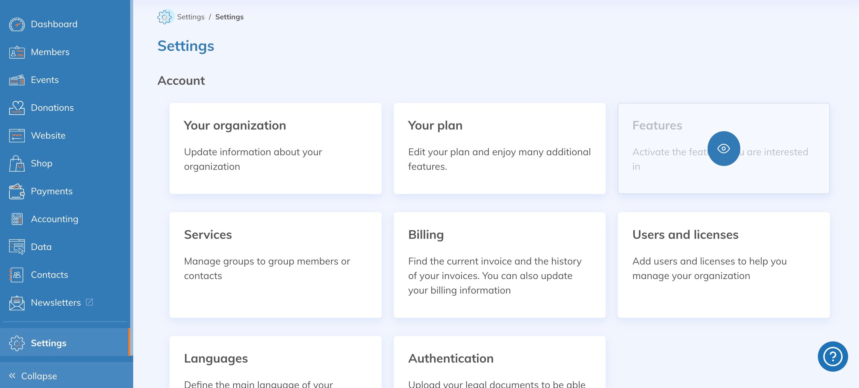The width and height of the screenshot is (859, 388).
Task: Click the Payments wallet icon
Action: pos(17,191)
